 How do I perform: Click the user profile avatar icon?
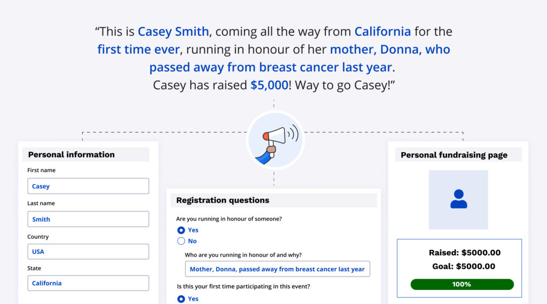pyautogui.click(x=458, y=199)
